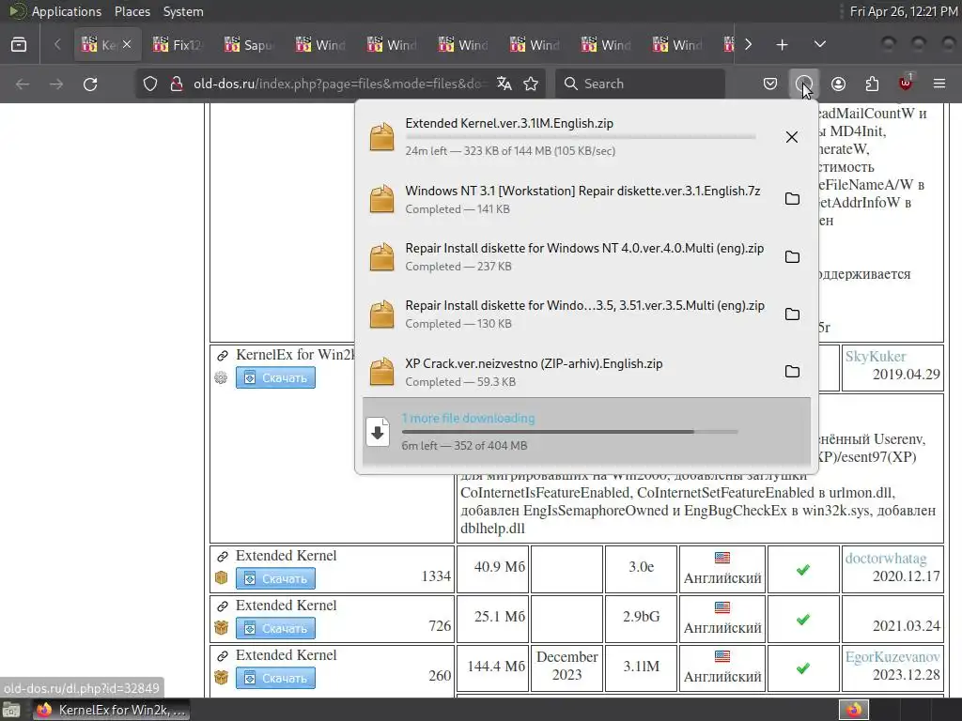Go forward to next page
Viewport: 962px width, 721px height.
click(56, 84)
